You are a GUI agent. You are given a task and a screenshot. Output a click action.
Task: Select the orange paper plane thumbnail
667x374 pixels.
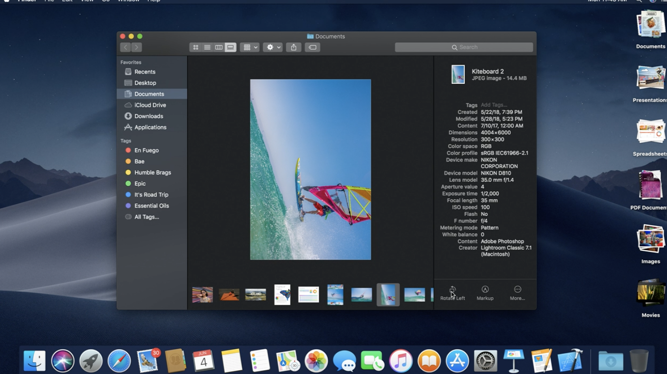point(229,295)
